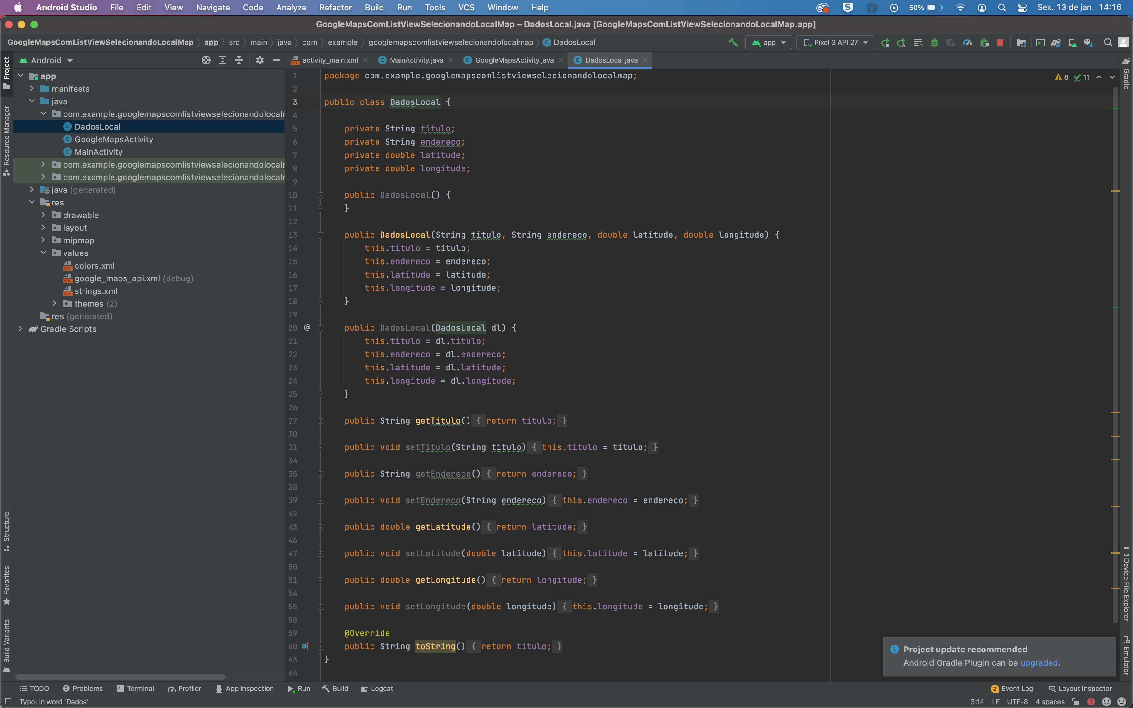Open Search Everywhere with magnifier icon
The width and height of the screenshot is (1133, 708).
pyautogui.click(x=1108, y=42)
